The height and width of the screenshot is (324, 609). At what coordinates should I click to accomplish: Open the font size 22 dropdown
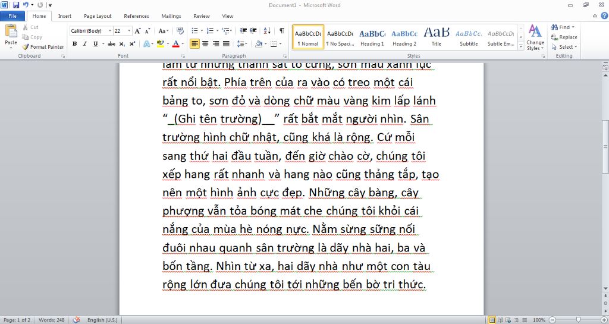129,31
